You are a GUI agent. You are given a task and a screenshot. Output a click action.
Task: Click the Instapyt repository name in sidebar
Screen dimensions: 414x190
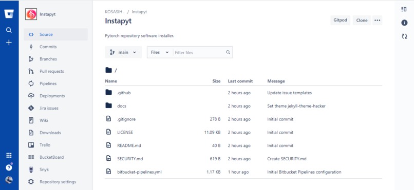pos(48,14)
